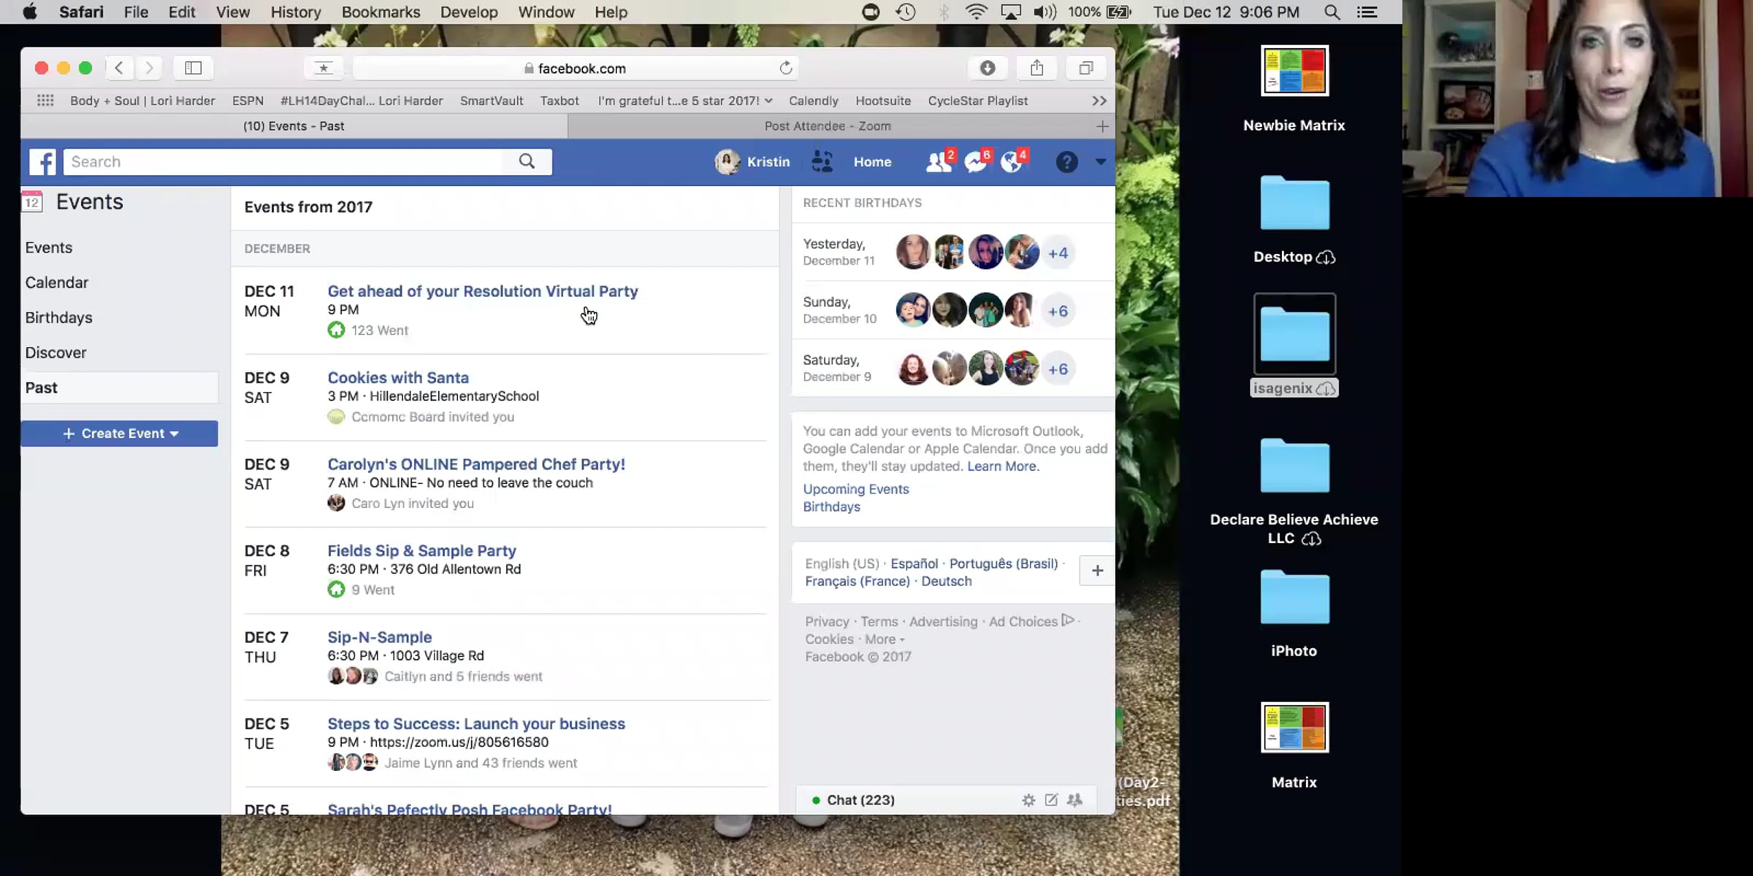Add more languages plus button
The height and width of the screenshot is (876, 1753).
(1097, 571)
